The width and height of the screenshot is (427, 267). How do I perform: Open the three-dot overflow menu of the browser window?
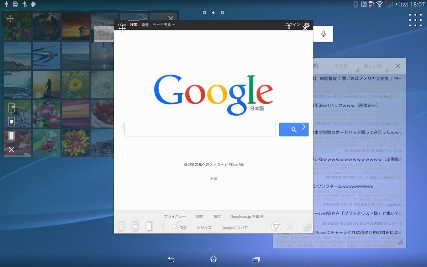coord(289,27)
